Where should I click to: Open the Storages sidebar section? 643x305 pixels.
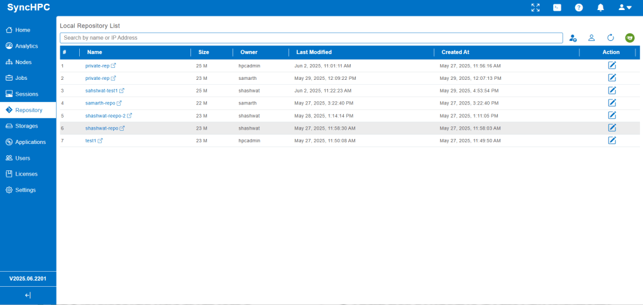26,126
